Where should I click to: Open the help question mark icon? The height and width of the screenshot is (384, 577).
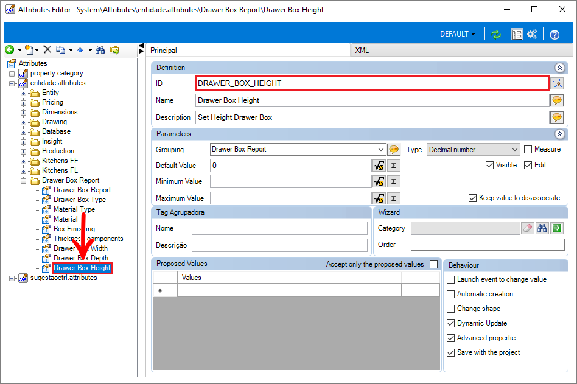click(554, 35)
